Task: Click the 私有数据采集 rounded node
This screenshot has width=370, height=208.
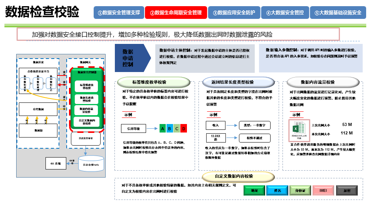Action: click(25, 83)
